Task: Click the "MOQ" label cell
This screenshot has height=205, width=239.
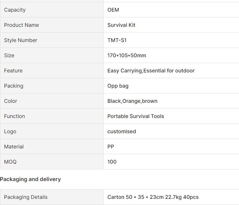Action: tap(10, 162)
